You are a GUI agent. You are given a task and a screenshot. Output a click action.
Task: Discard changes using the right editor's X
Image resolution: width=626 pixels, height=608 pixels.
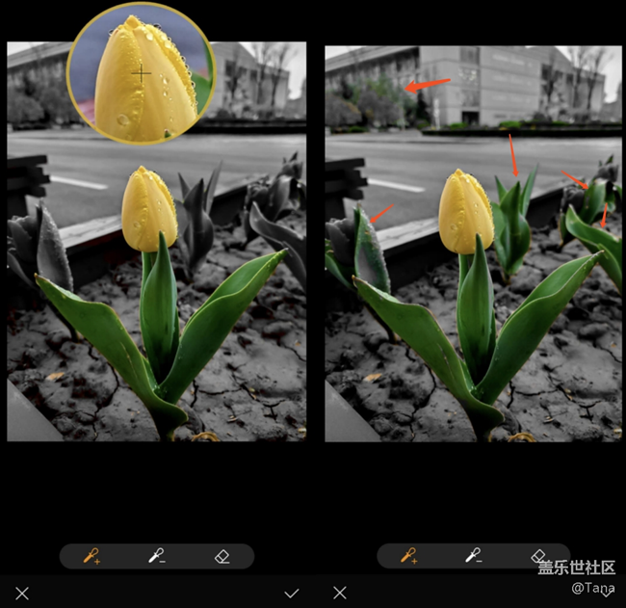pos(339,593)
